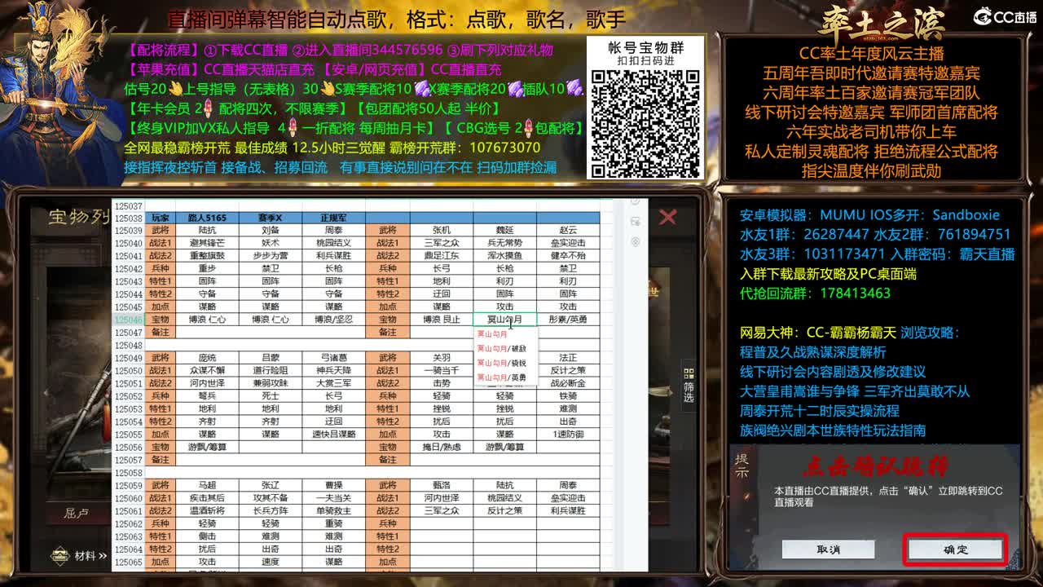
Task: Click the 正规军 header cell
Action: click(333, 218)
